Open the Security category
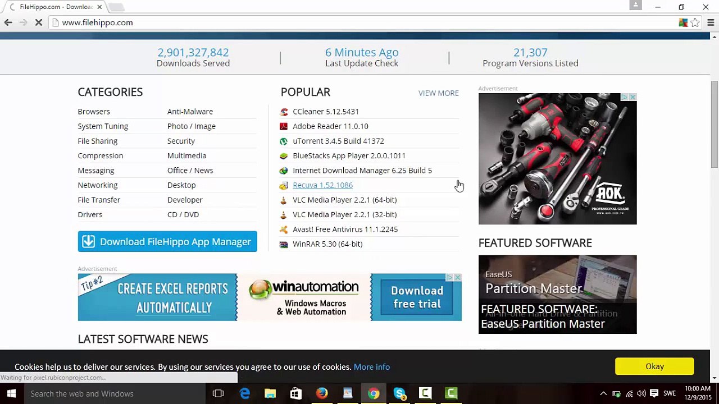Image resolution: width=719 pixels, height=404 pixels. (x=181, y=141)
